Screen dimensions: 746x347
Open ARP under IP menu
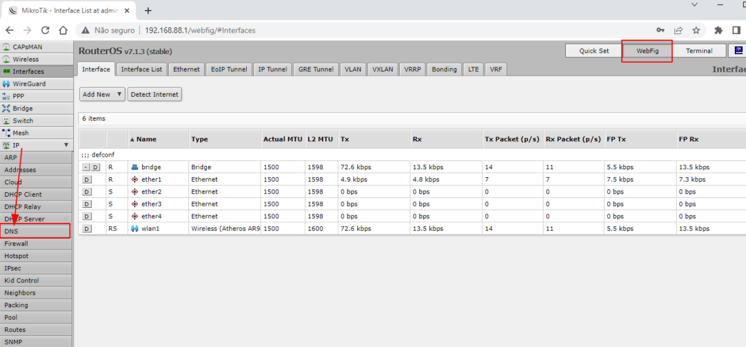pos(36,157)
